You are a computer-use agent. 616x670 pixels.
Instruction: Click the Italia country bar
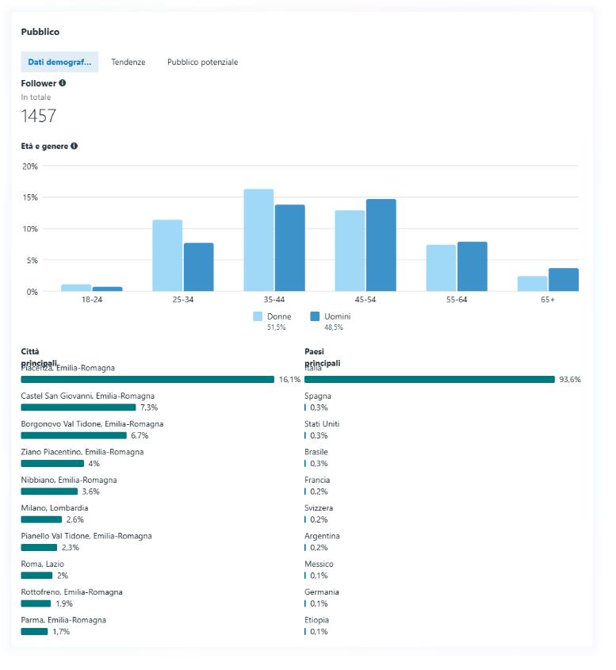coord(430,380)
